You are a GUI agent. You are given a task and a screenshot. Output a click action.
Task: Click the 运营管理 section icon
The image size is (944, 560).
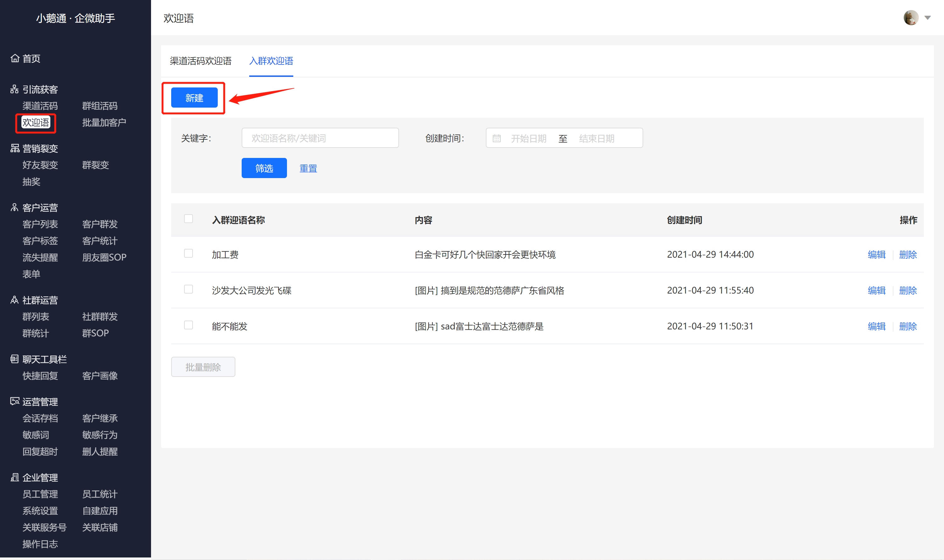15,401
